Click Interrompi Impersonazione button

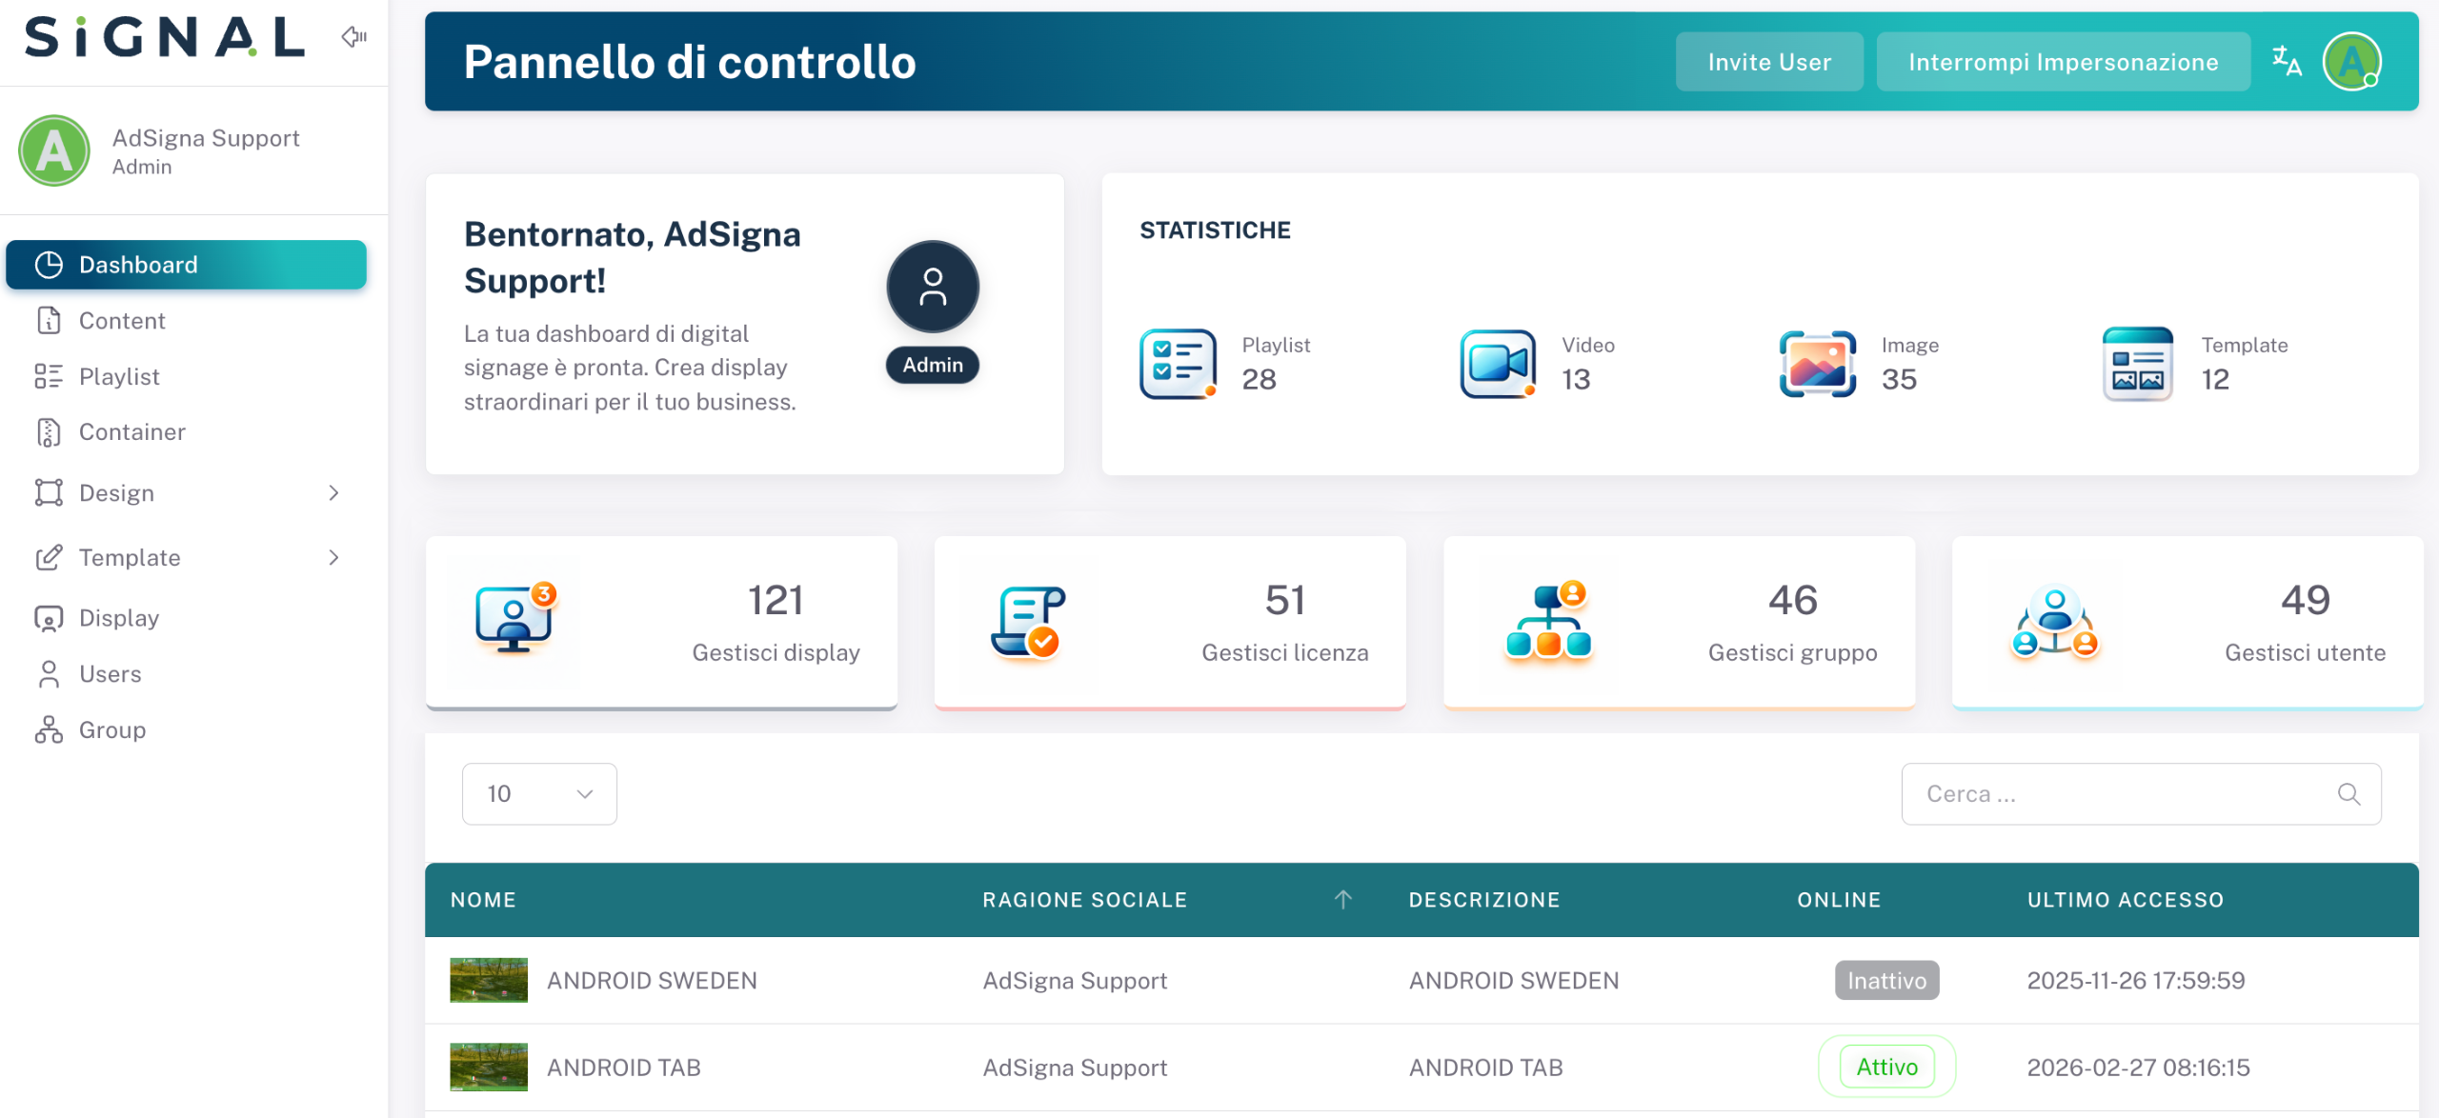(x=2063, y=62)
